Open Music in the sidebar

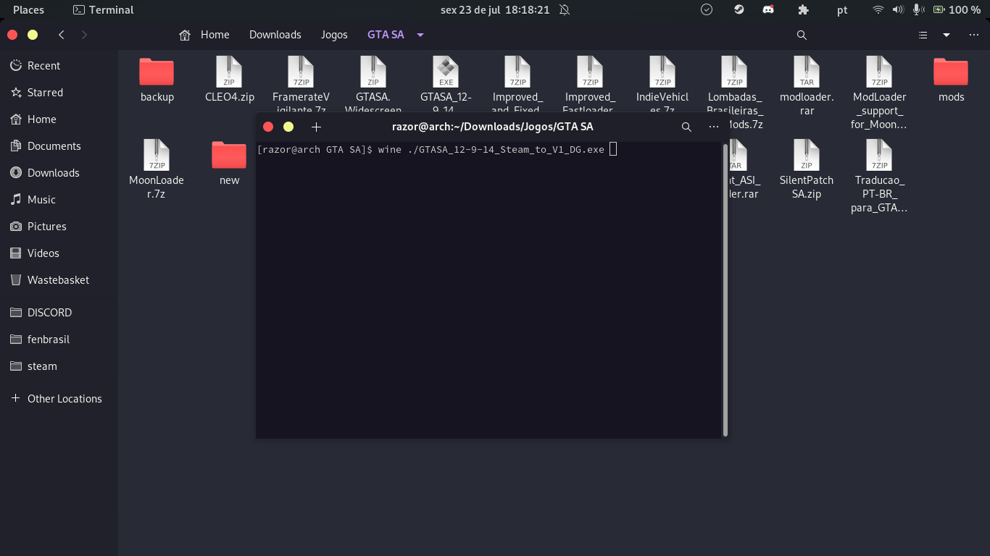click(x=59, y=200)
